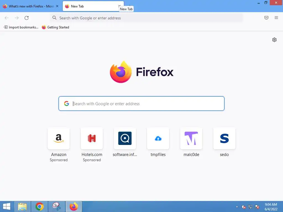Close the What's new with Firefox tab

(x=57, y=6)
